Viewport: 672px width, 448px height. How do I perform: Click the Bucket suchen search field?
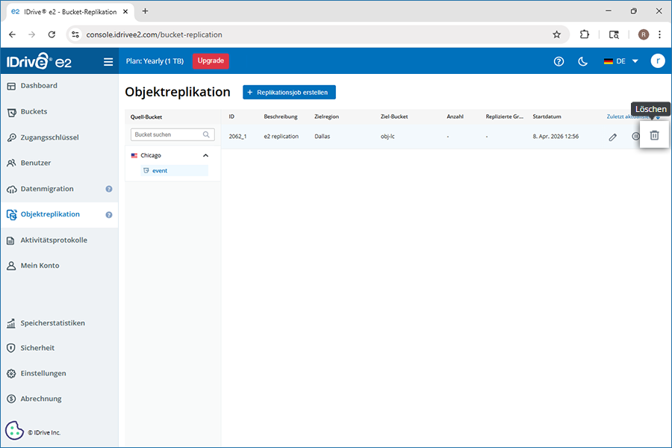coord(166,135)
